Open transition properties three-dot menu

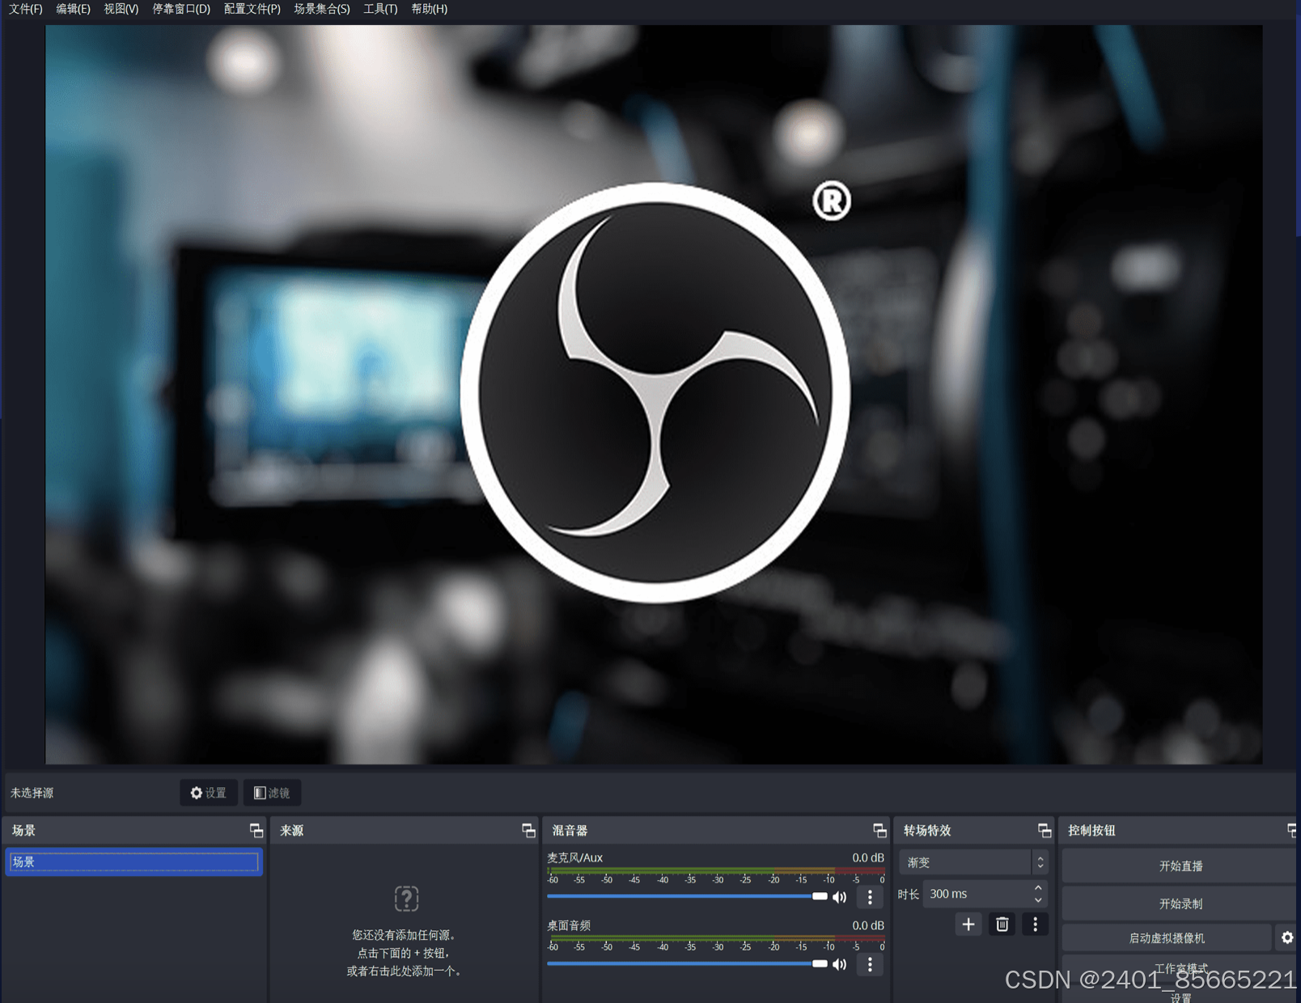pos(1035,925)
